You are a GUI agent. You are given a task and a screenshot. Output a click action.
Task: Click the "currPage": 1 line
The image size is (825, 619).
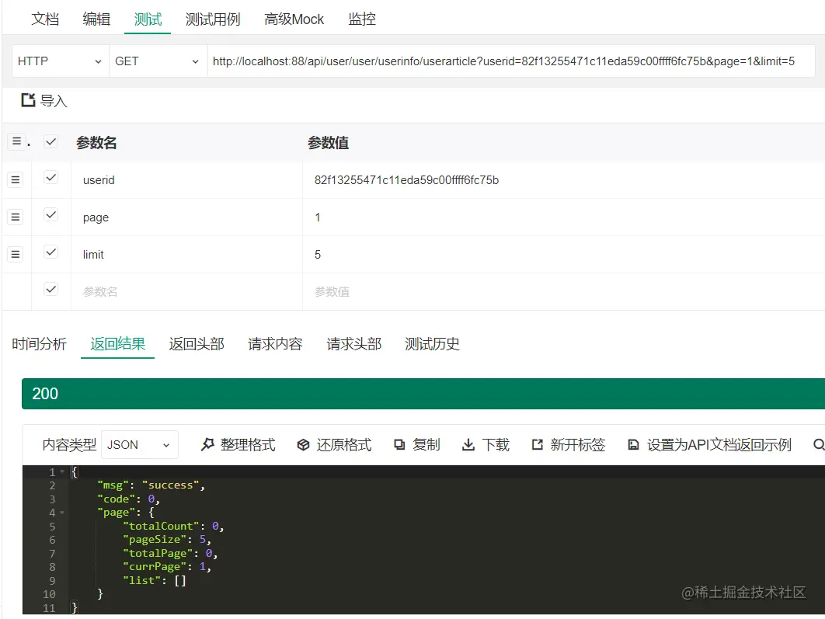167,566
